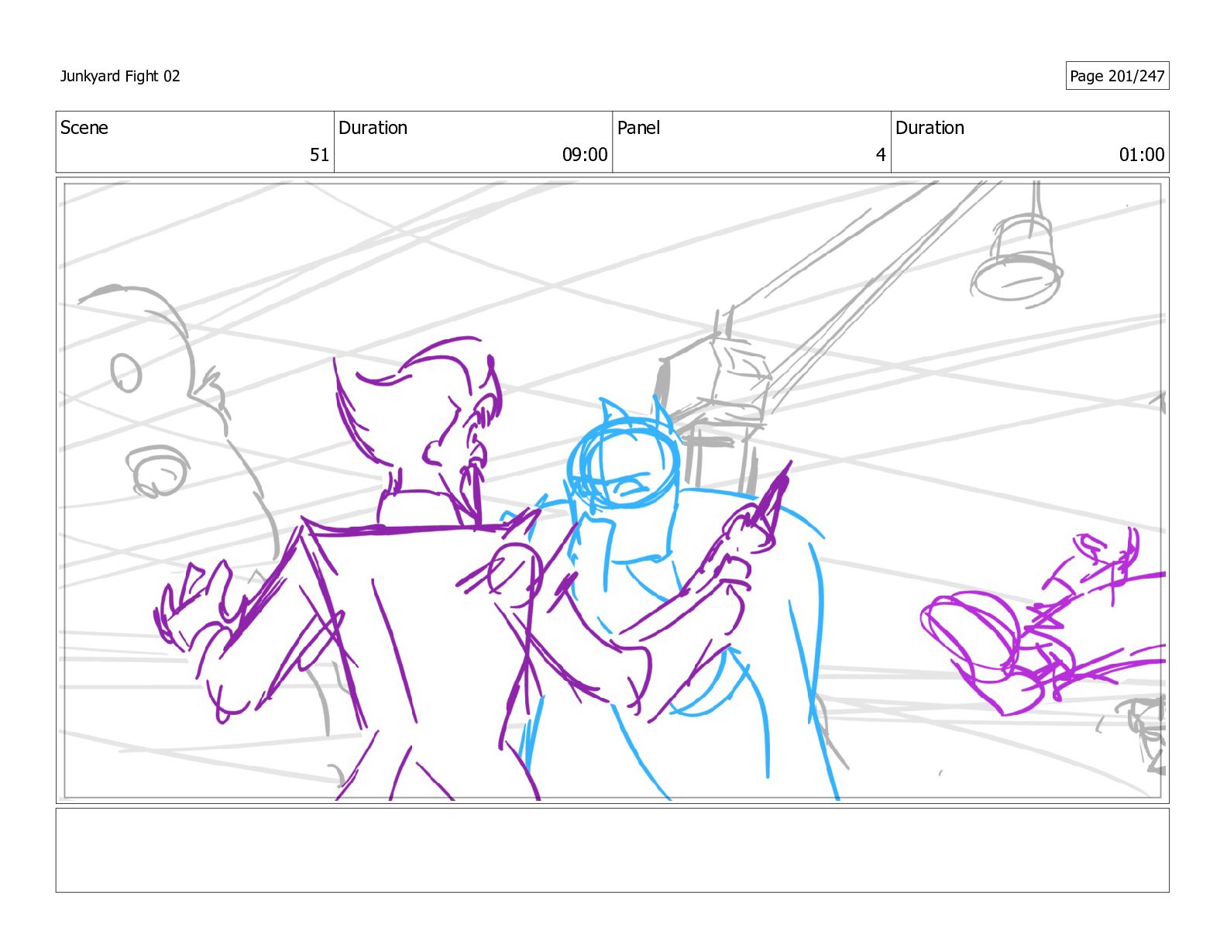Image resolution: width=1227 pixels, height=948 pixels.
Task: Click the storyboard panel sketch thumbnail
Action: pyautogui.click(x=612, y=490)
